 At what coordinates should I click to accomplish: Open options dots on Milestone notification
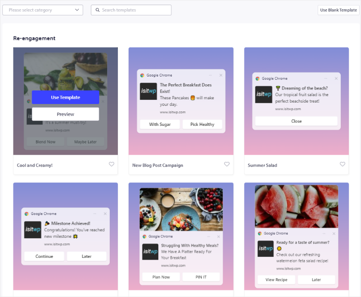[x=95, y=214]
